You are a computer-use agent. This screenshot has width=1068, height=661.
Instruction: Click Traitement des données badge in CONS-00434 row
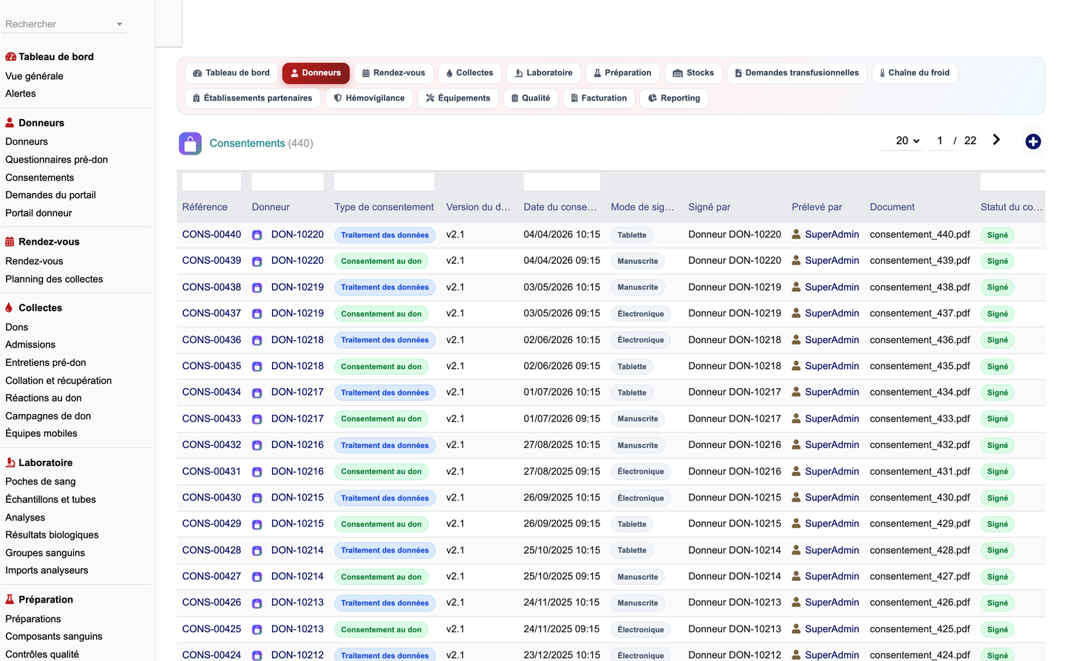tap(384, 393)
